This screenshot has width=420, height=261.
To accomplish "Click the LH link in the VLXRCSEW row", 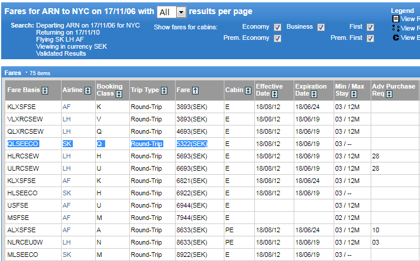I will pos(66,119).
